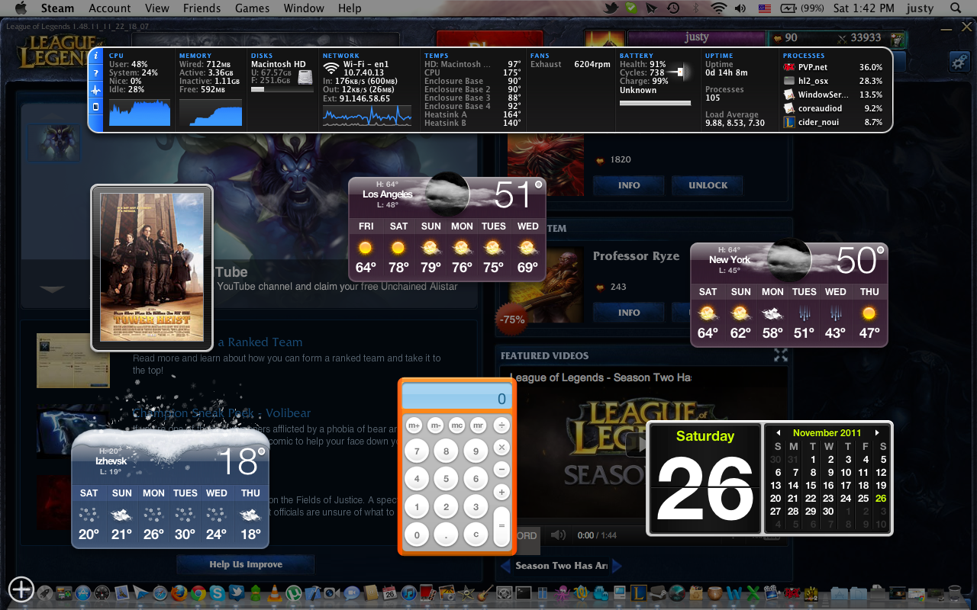Expand featured video to fullscreen
This screenshot has width=977, height=610.
[x=780, y=355]
